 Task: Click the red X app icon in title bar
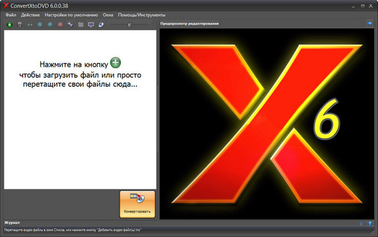coord(6,6)
